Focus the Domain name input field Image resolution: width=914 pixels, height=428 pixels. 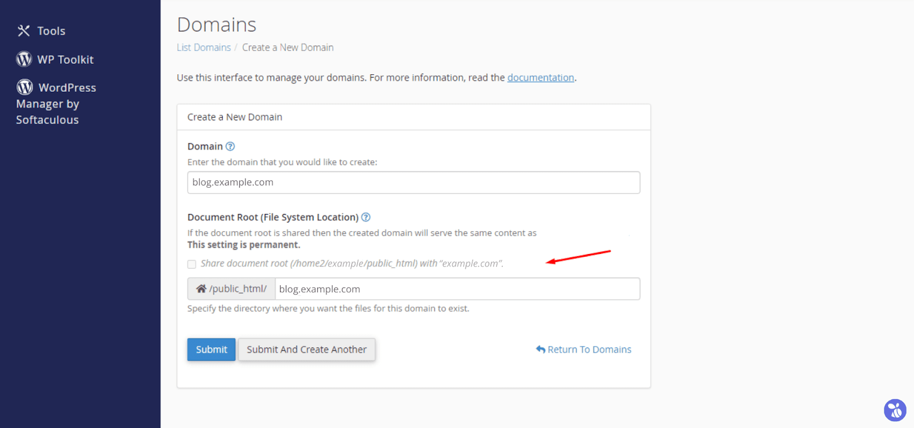pyautogui.click(x=414, y=183)
